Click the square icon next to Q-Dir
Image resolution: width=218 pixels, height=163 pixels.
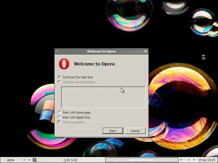[x=35, y=160]
